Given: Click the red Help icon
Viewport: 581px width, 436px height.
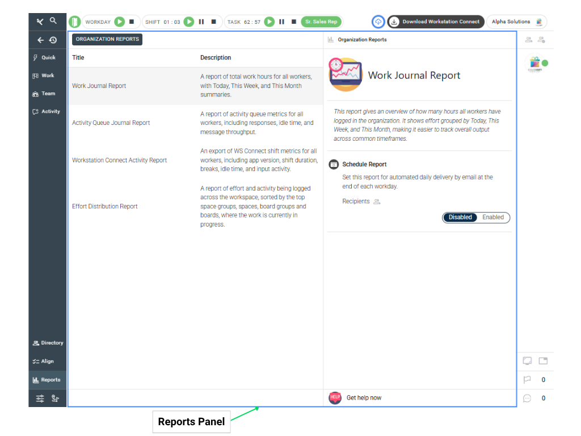Looking at the screenshot, I should tap(335, 398).
